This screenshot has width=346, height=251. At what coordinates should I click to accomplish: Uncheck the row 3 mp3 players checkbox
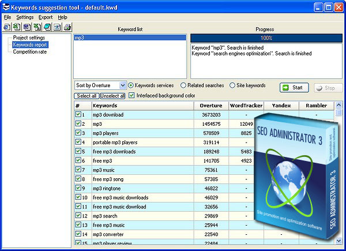pos(78,133)
